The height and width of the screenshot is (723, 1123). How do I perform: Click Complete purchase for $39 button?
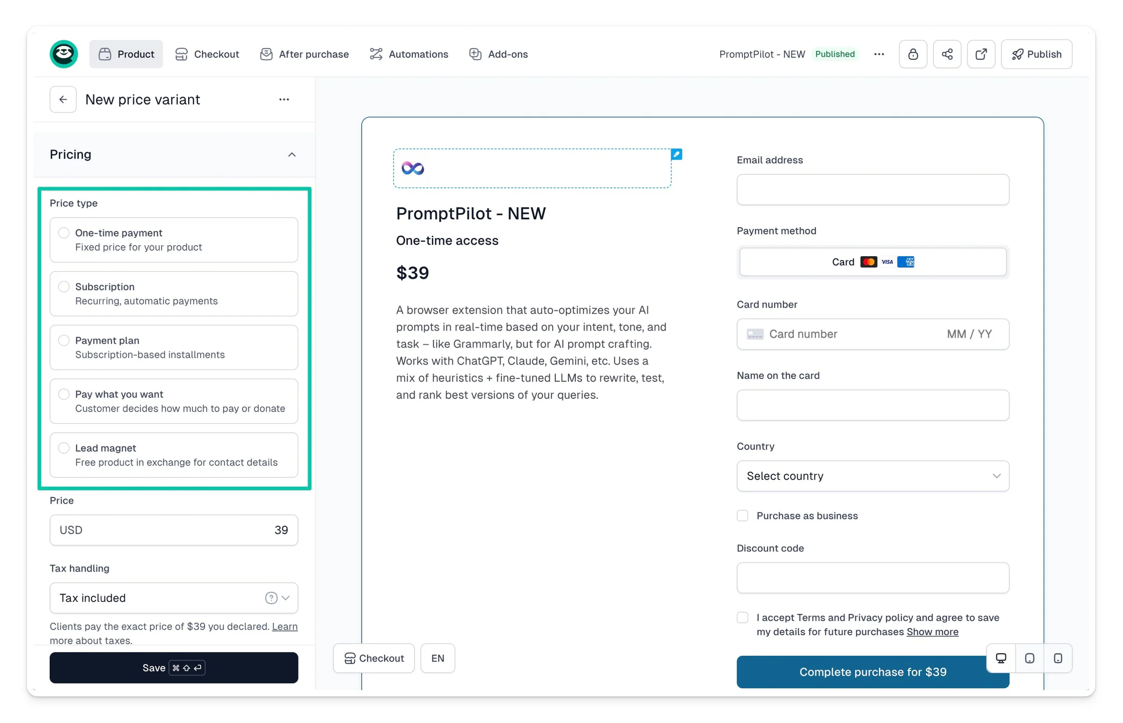click(873, 672)
